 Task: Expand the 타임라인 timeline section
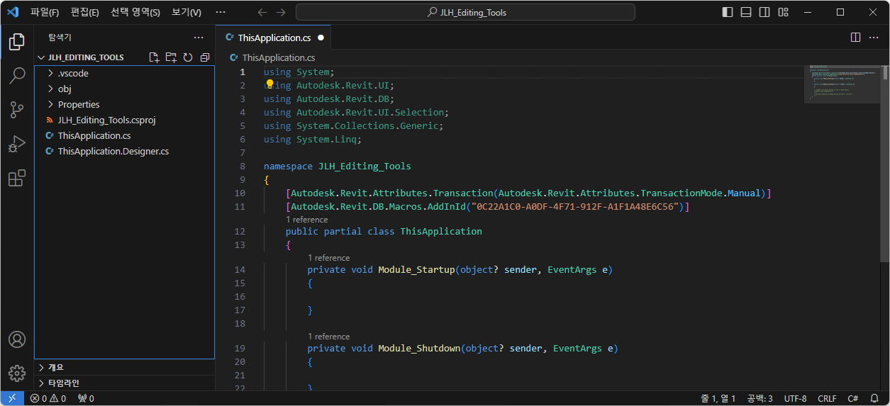(x=124, y=383)
